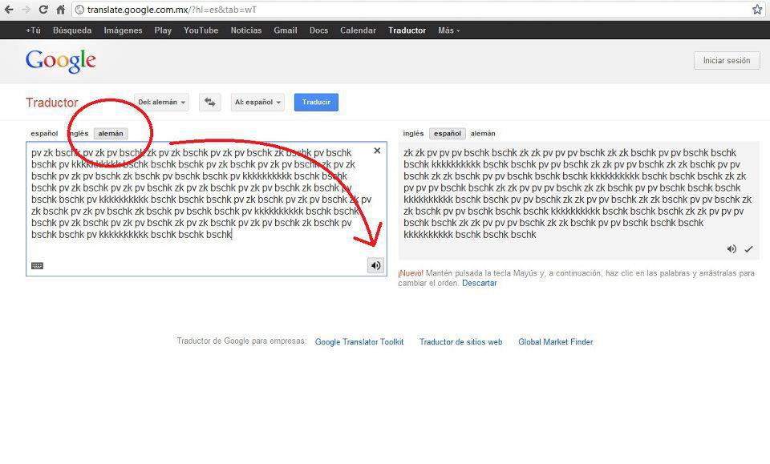Click the translated output text area

click(x=578, y=200)
